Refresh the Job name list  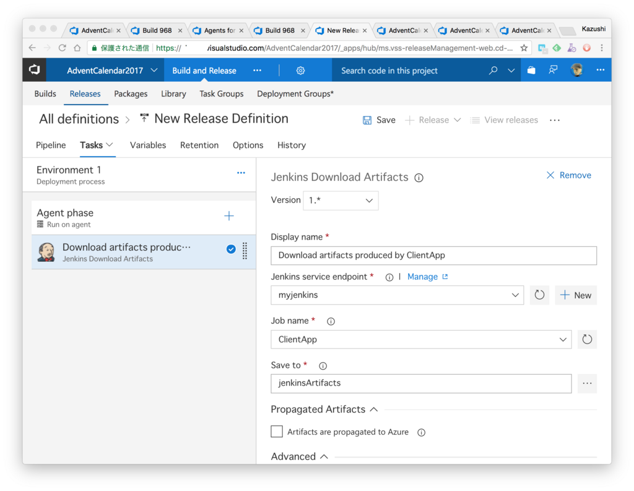point(587,339)
